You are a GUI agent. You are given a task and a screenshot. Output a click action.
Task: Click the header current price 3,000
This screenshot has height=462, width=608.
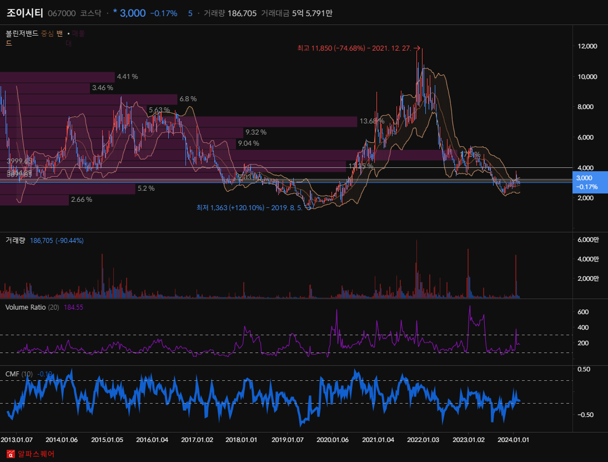coord(133,13)
